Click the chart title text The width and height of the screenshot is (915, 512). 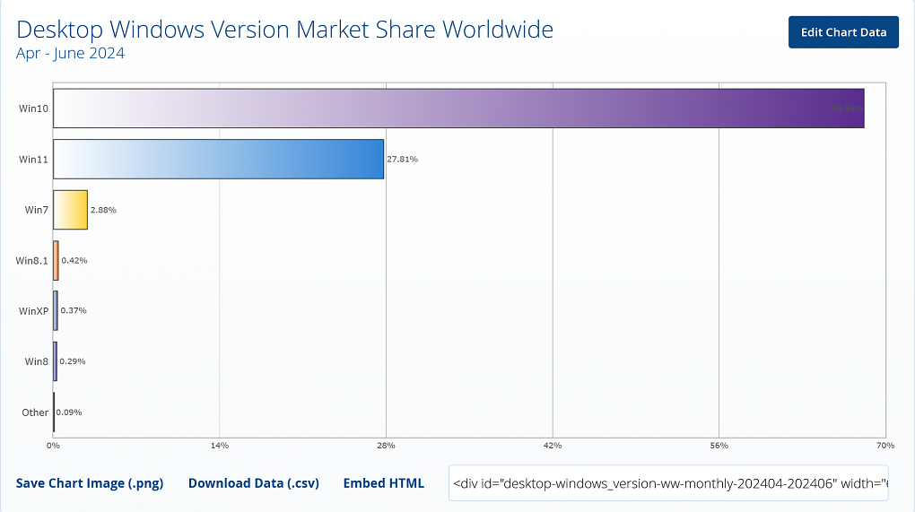284,30
